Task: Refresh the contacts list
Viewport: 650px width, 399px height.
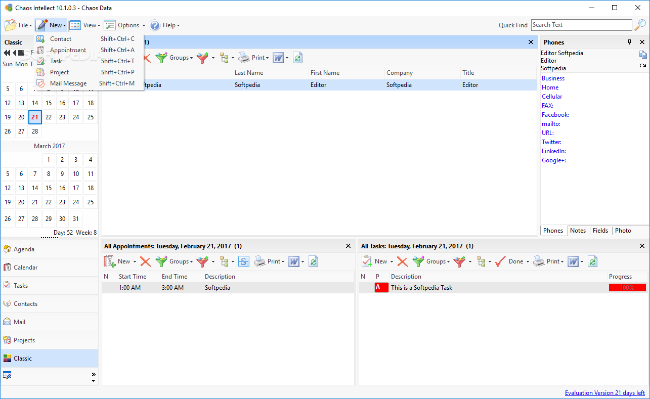Action: (x=298, y=58)
